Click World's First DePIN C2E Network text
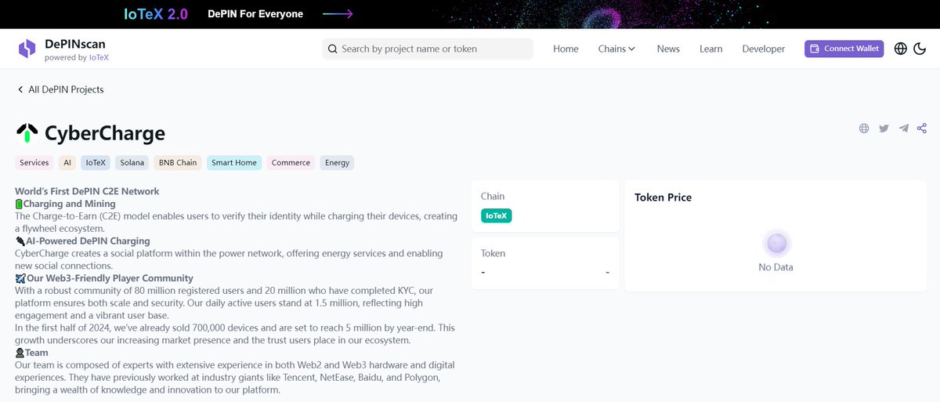This screenshot has height=402, width=940. [87, 191]
